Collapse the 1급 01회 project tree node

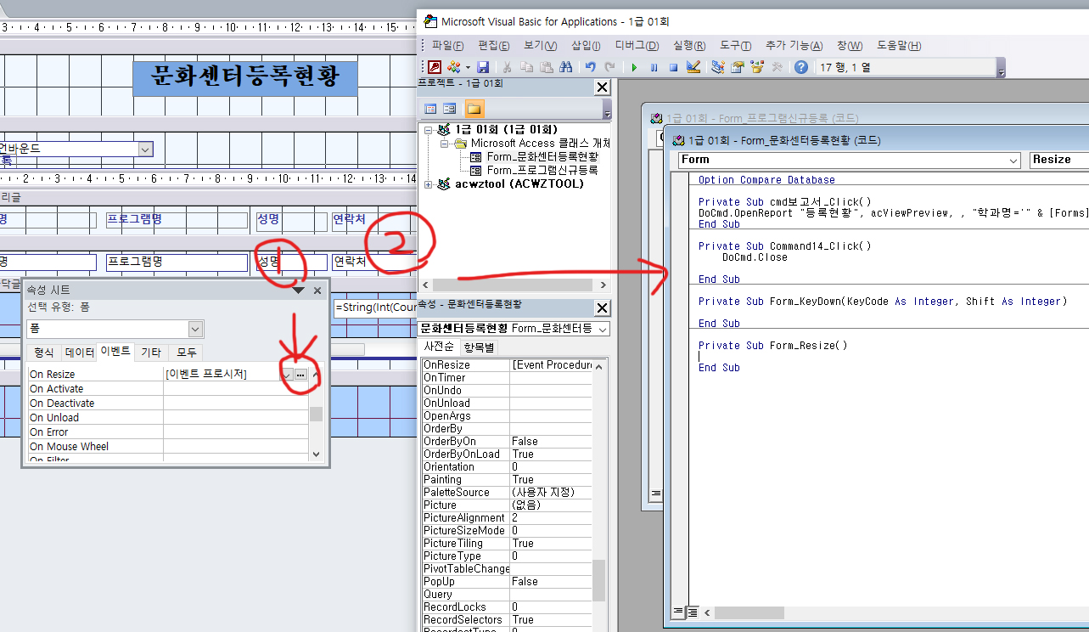point(429,130)
